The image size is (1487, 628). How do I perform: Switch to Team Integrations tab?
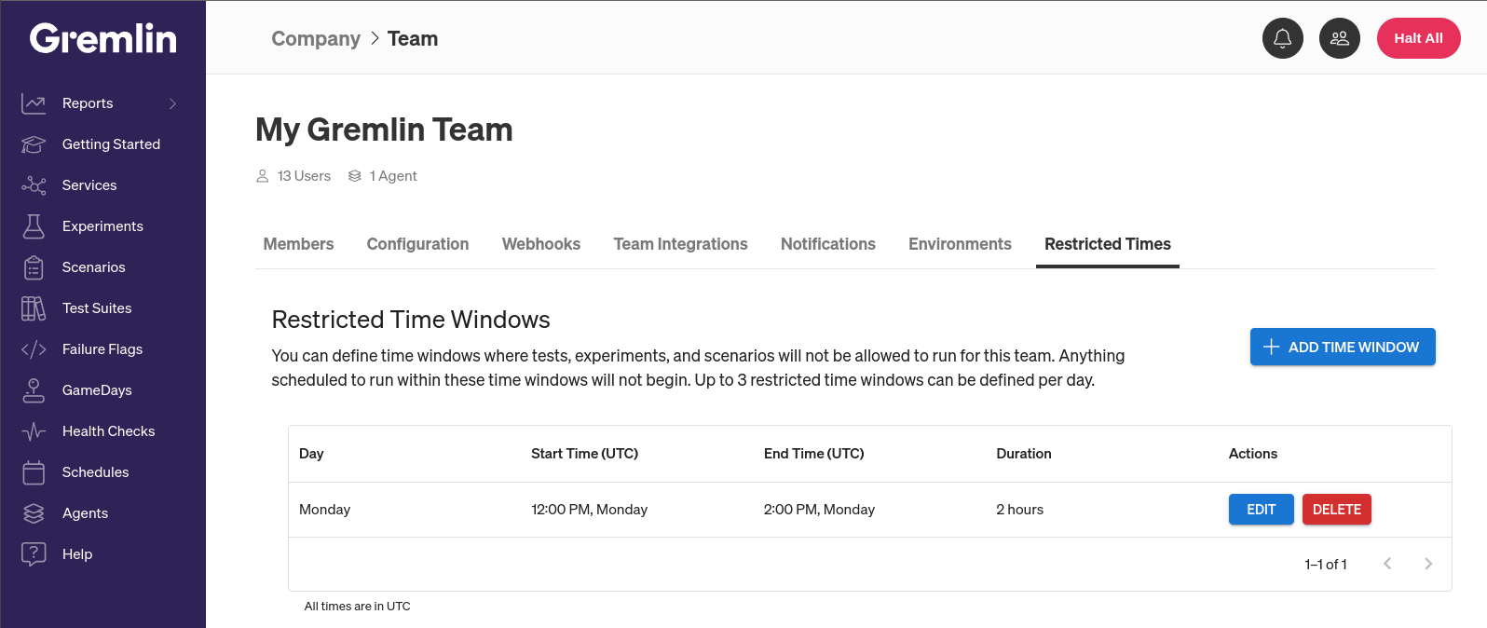[x=680, y=244]
